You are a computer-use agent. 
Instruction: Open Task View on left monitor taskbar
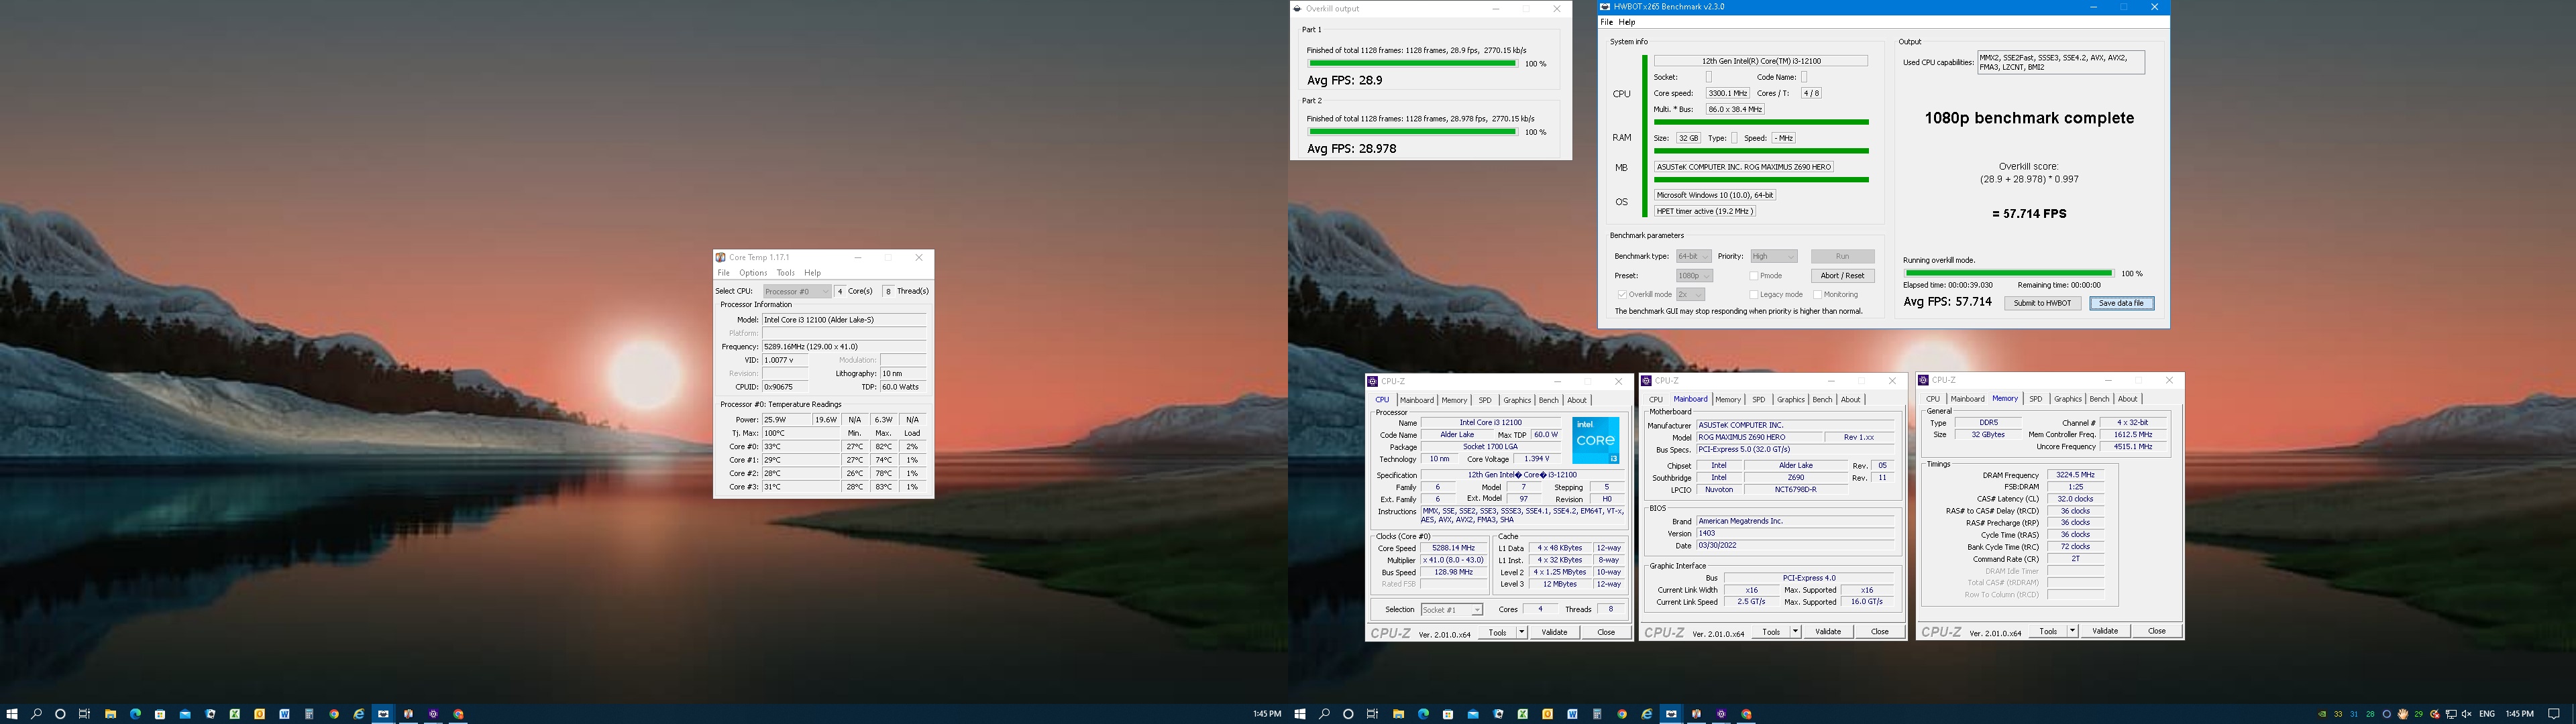[x=84, y=714]
